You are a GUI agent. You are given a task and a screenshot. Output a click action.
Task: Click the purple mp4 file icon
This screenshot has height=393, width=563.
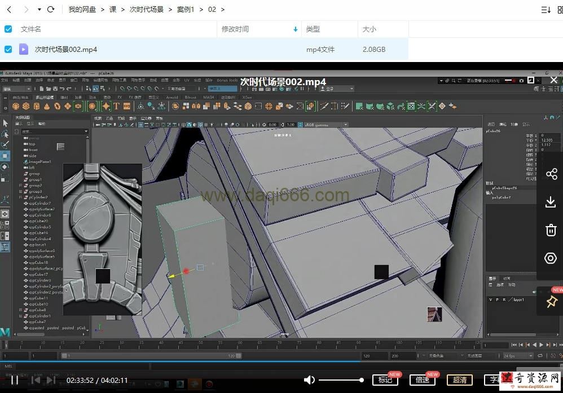point(24,49)
